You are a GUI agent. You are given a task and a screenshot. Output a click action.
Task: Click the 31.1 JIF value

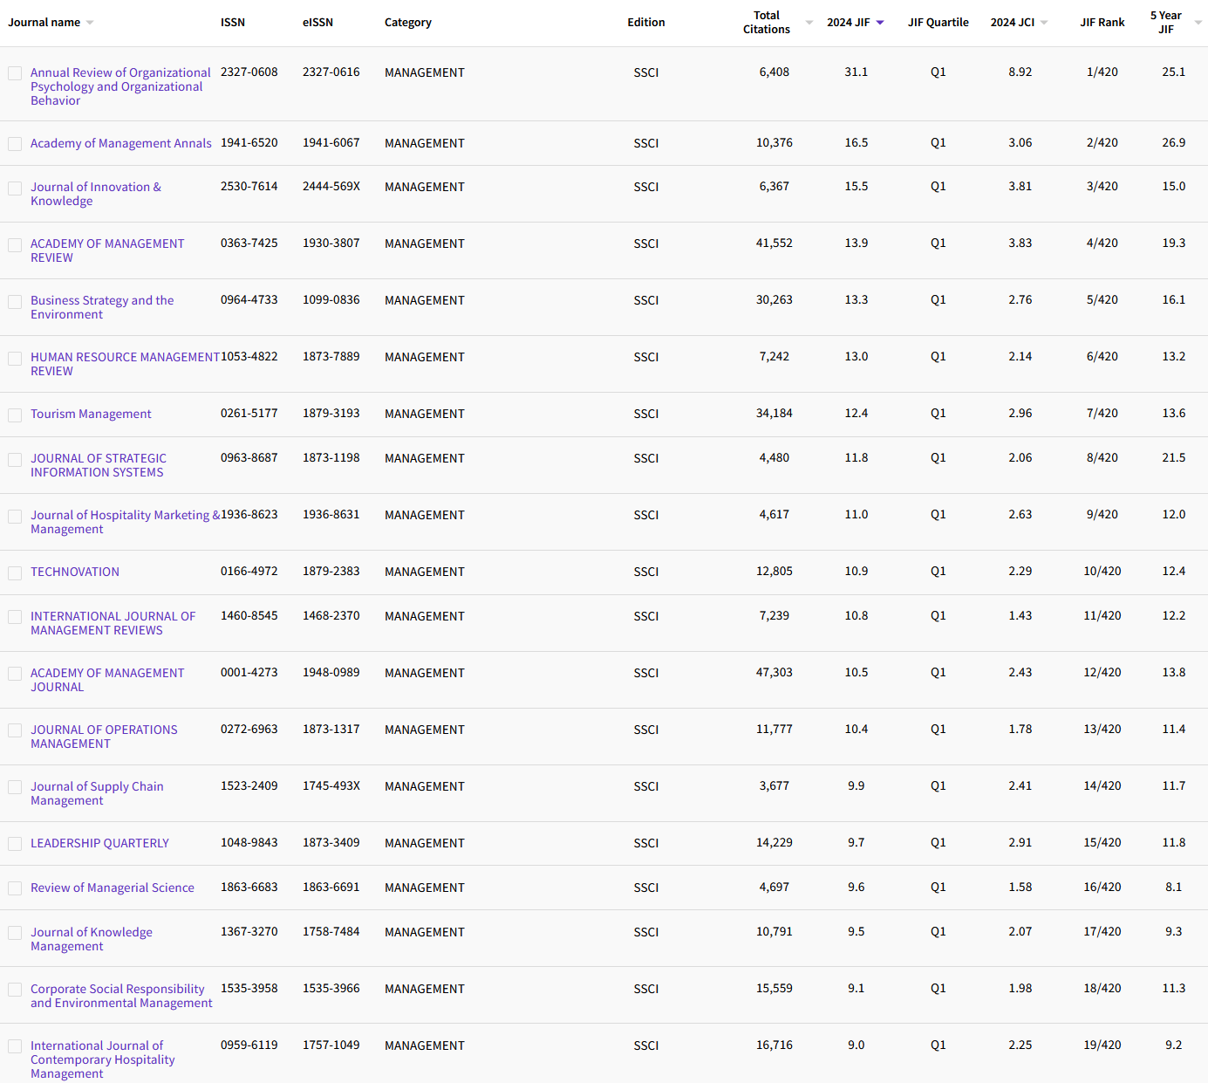[x=857, y=72]
